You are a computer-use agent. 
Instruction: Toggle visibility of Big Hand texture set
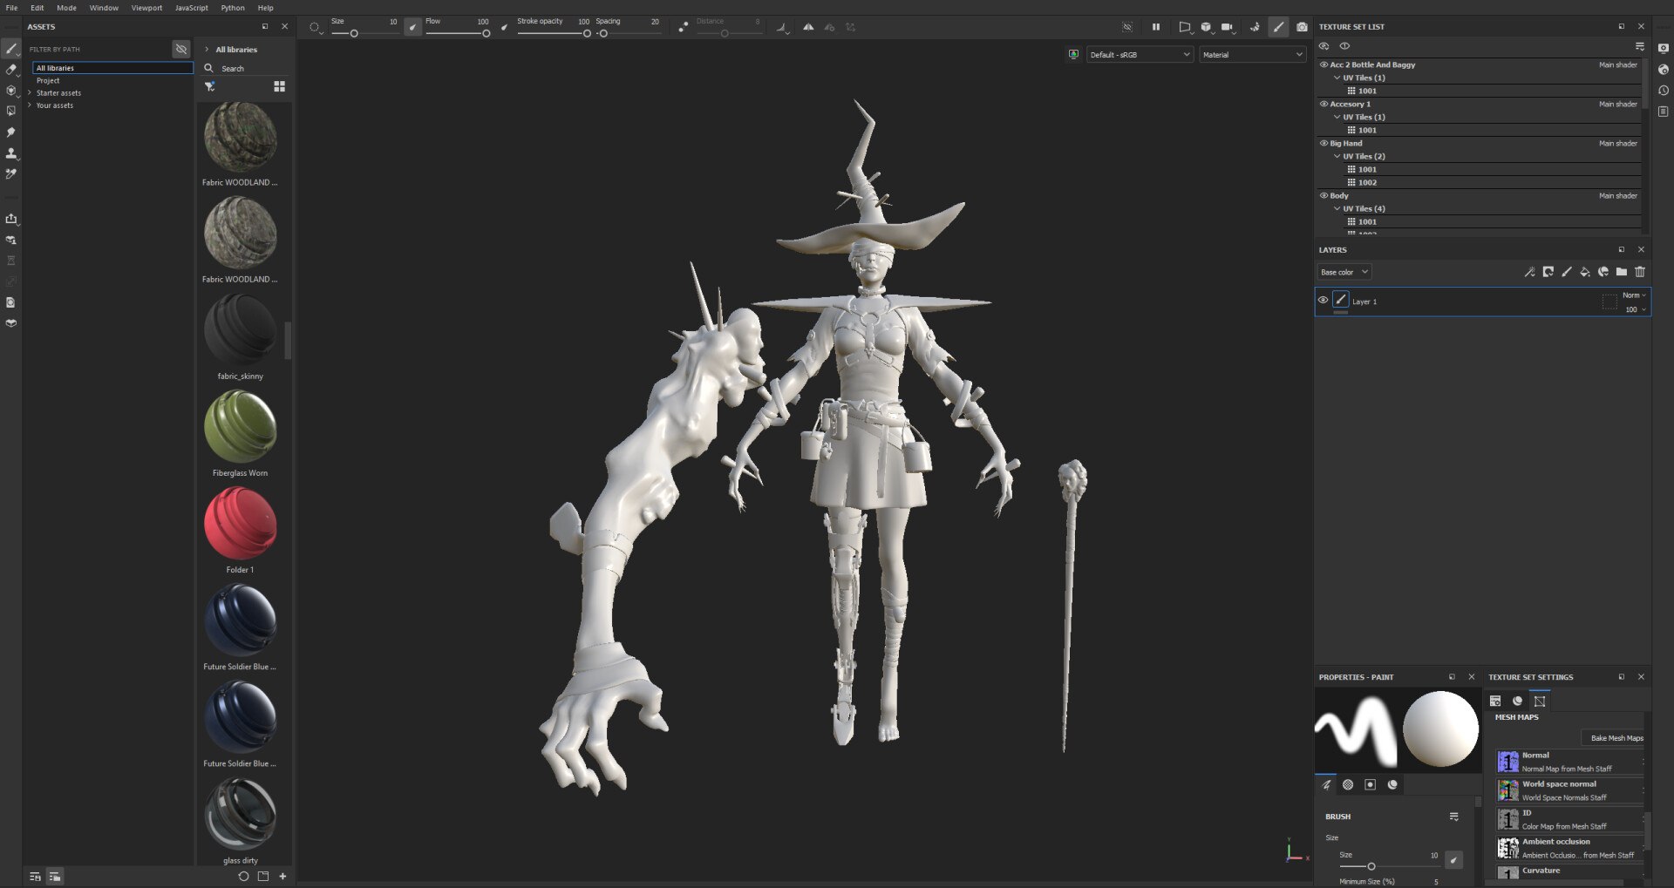[1324, 144]
